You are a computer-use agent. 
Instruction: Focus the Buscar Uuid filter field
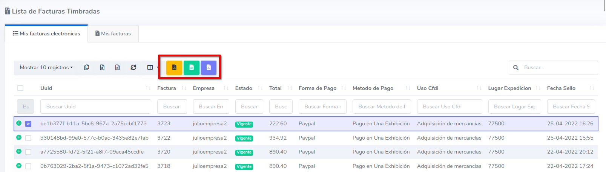pos(95,107)
